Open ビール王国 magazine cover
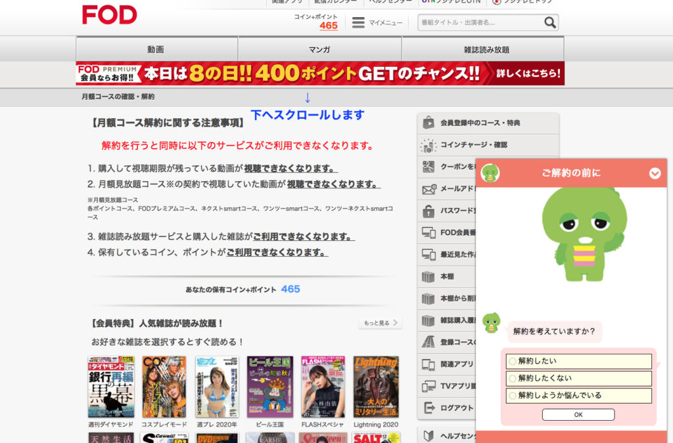The height and width of the screenshot is (443, 673). pos(270,387)
